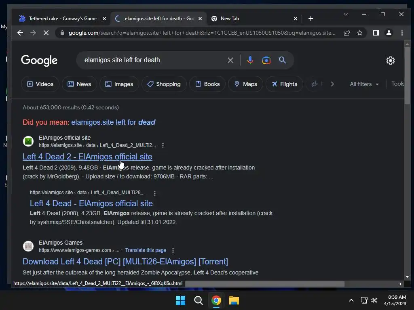Filter results by News
Viewport: 414px width, 310px height.
(79, 84)
